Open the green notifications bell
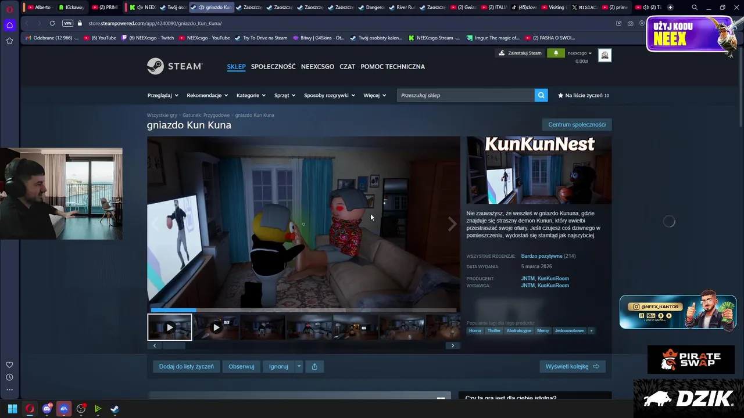The height and width of the screenshot is (418, 744). coord(556,53)
